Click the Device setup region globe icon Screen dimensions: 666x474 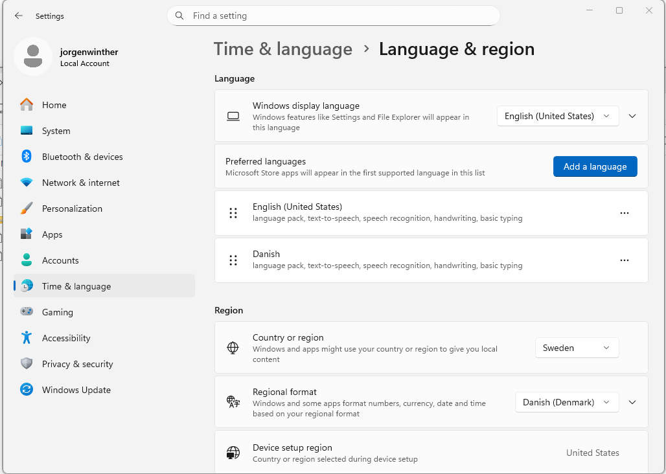pos(233,453)
